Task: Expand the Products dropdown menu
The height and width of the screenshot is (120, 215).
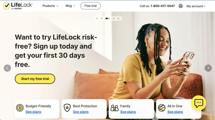Action: point(50,6)
